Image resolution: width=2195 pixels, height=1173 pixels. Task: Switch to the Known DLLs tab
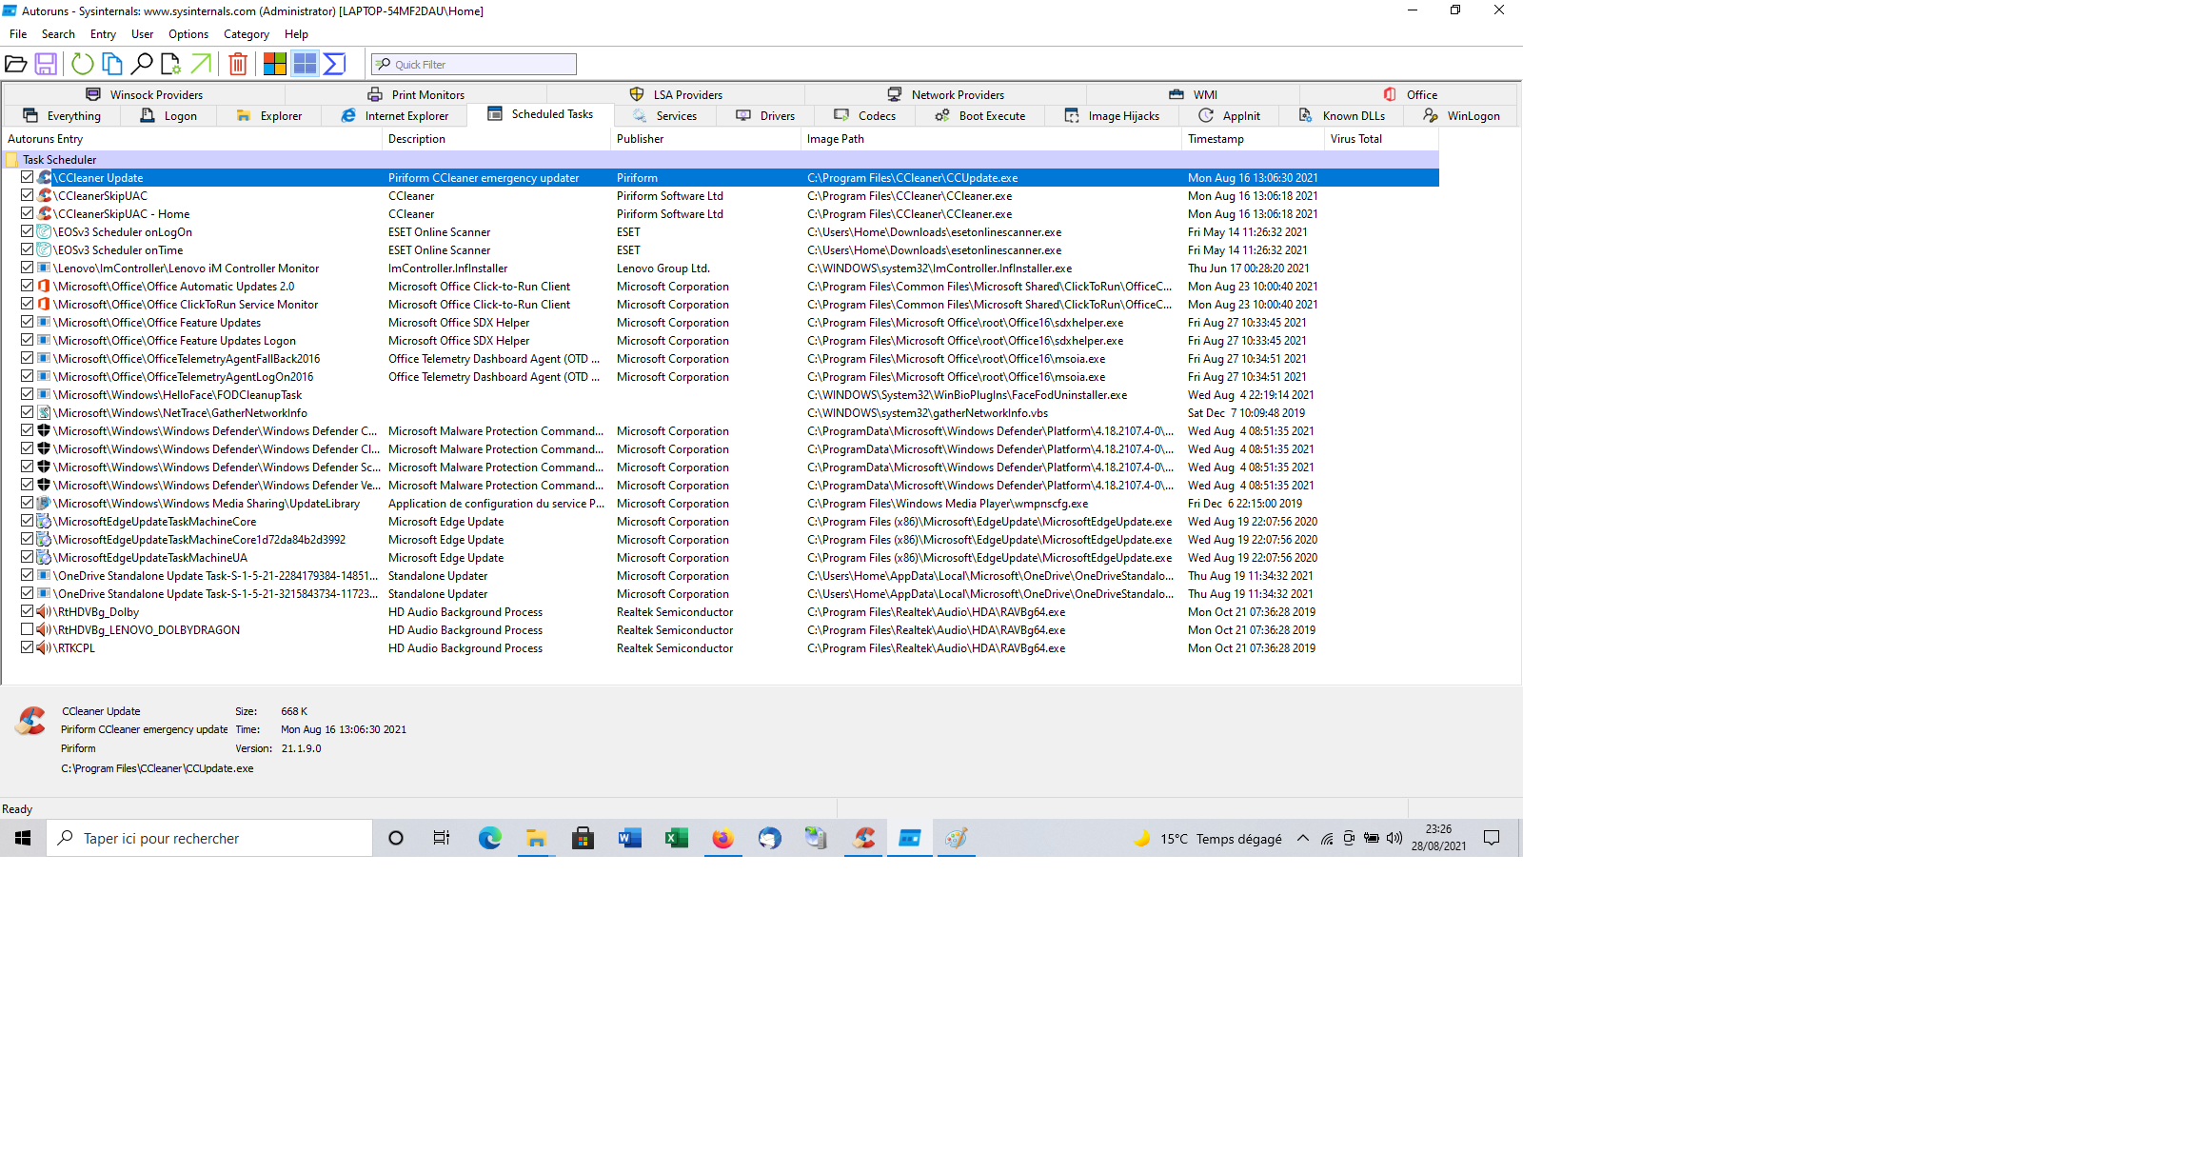(1342, 115)
